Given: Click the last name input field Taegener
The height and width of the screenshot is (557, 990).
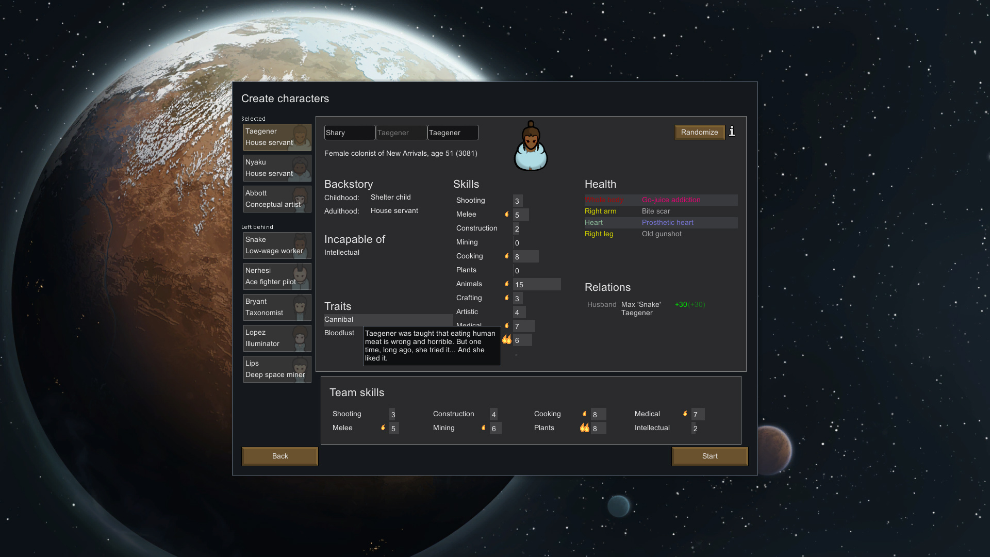Looking at the screenshot, I should click(x=453, y=132).
